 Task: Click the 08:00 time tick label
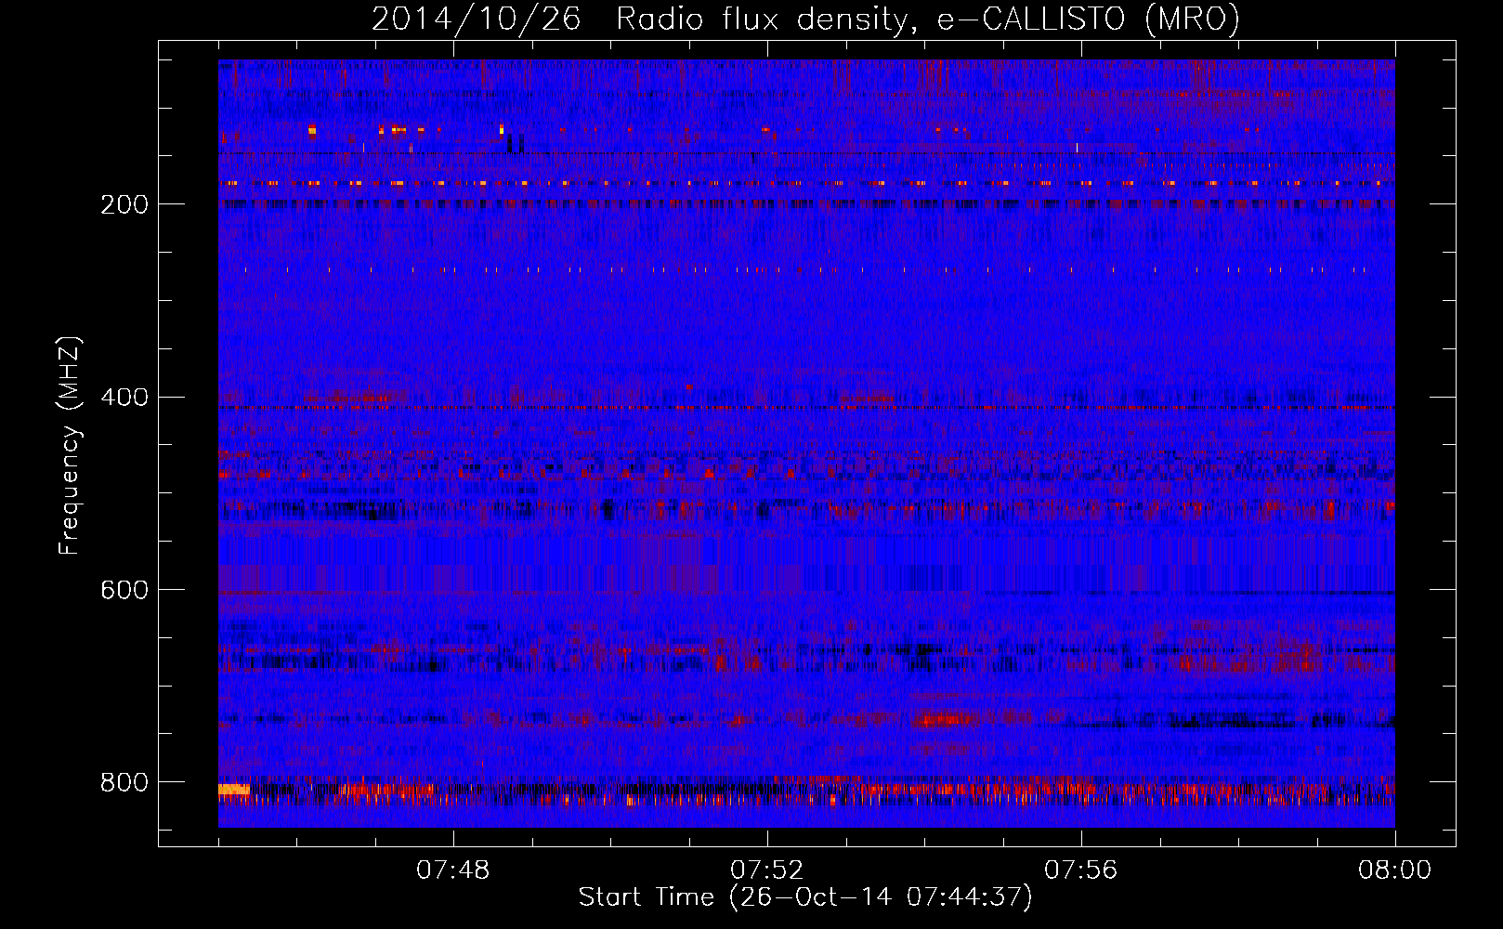point(1395,870)
